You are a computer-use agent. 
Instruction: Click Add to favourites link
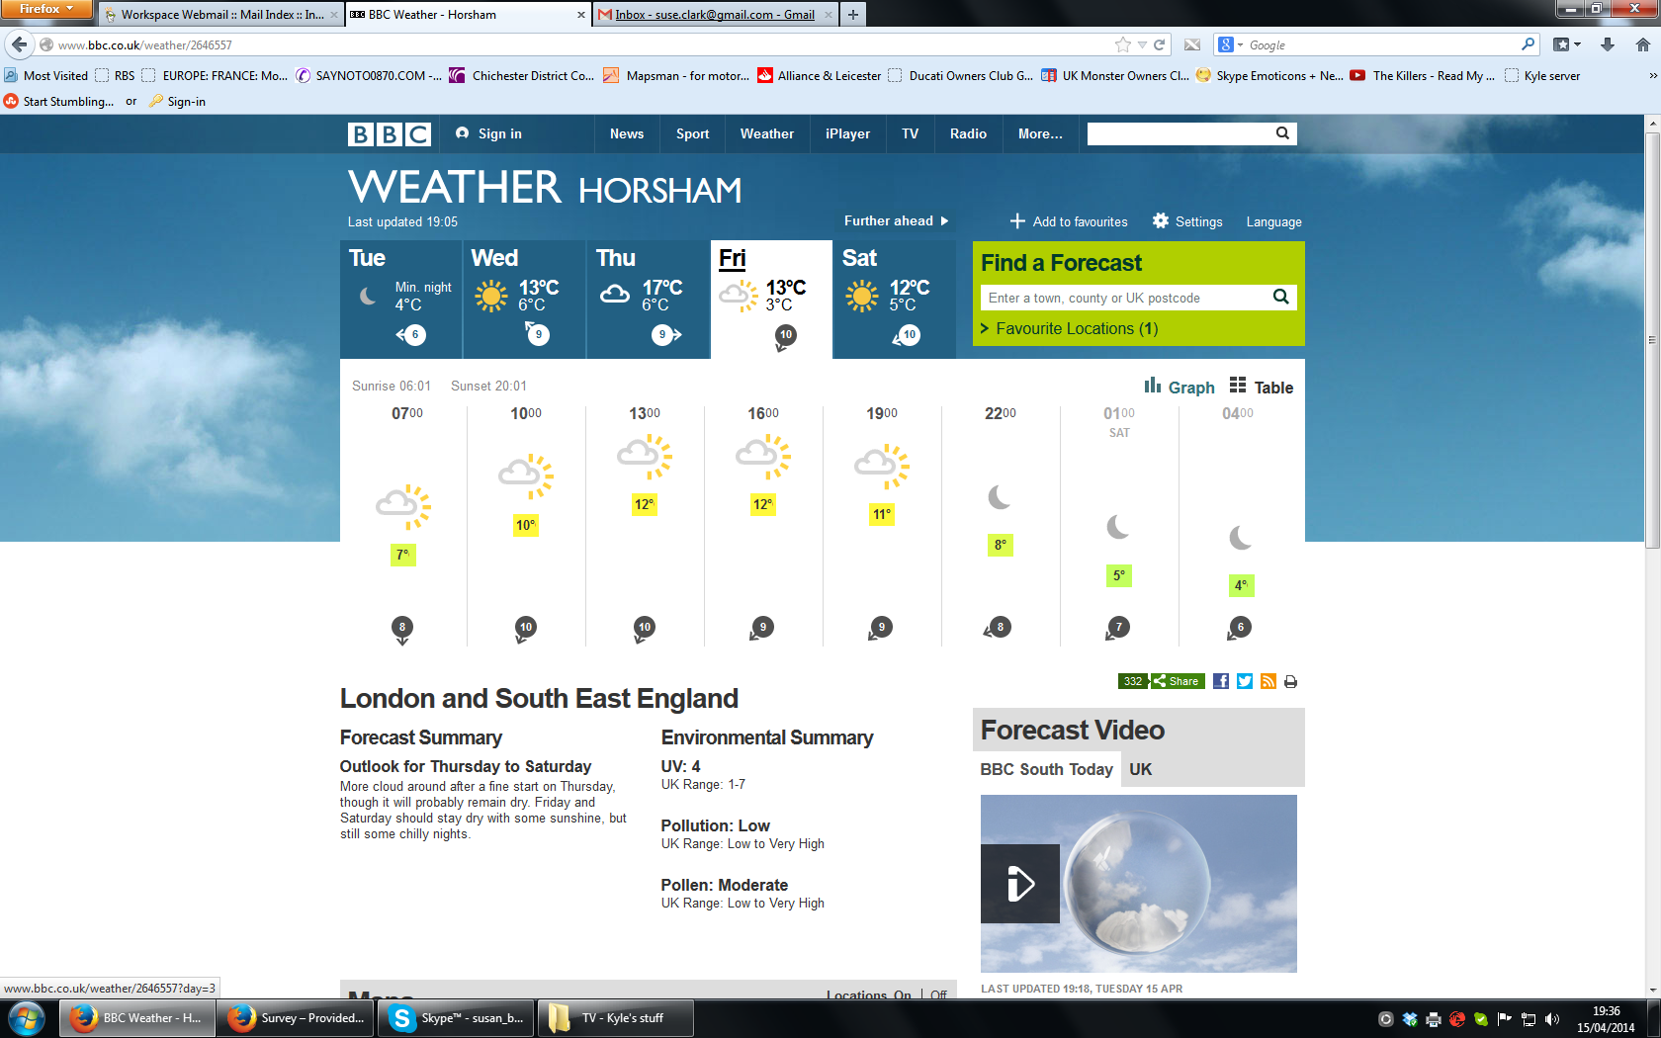click(1069, 221)
